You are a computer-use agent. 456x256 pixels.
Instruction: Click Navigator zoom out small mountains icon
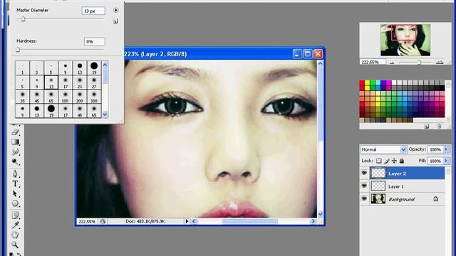pos(392,63)
